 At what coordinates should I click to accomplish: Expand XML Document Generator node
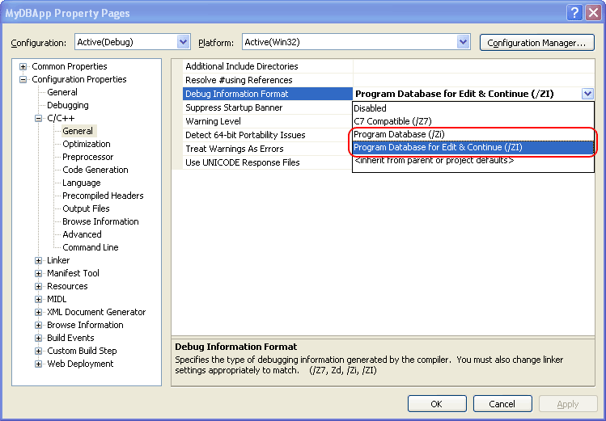(38, 312)
